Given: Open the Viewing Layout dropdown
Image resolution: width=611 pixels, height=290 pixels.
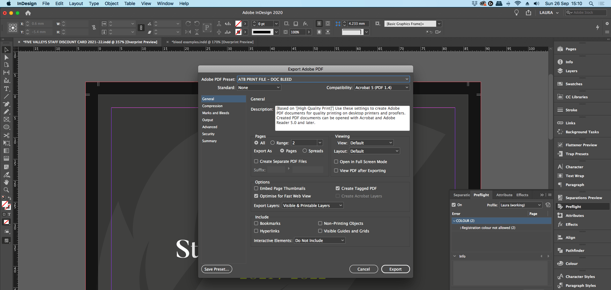Looking at the screenshot, I should (x=375, y=151).
